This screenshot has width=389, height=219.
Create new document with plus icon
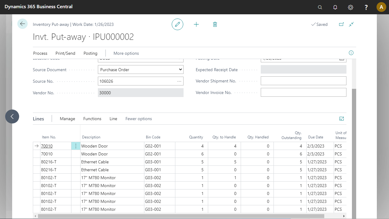coord(196,24)
